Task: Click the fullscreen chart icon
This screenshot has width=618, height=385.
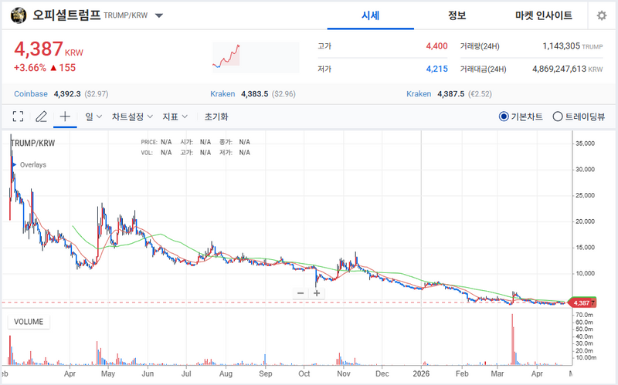Action: tap(19, 117)
